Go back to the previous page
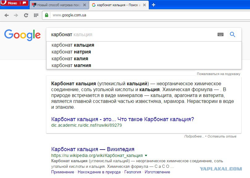 coord(6,15)
